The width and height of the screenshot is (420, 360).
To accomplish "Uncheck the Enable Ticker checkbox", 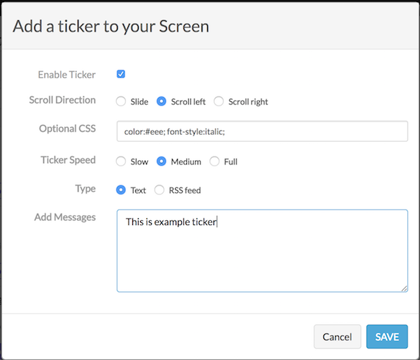I will [x=121, y=74].
